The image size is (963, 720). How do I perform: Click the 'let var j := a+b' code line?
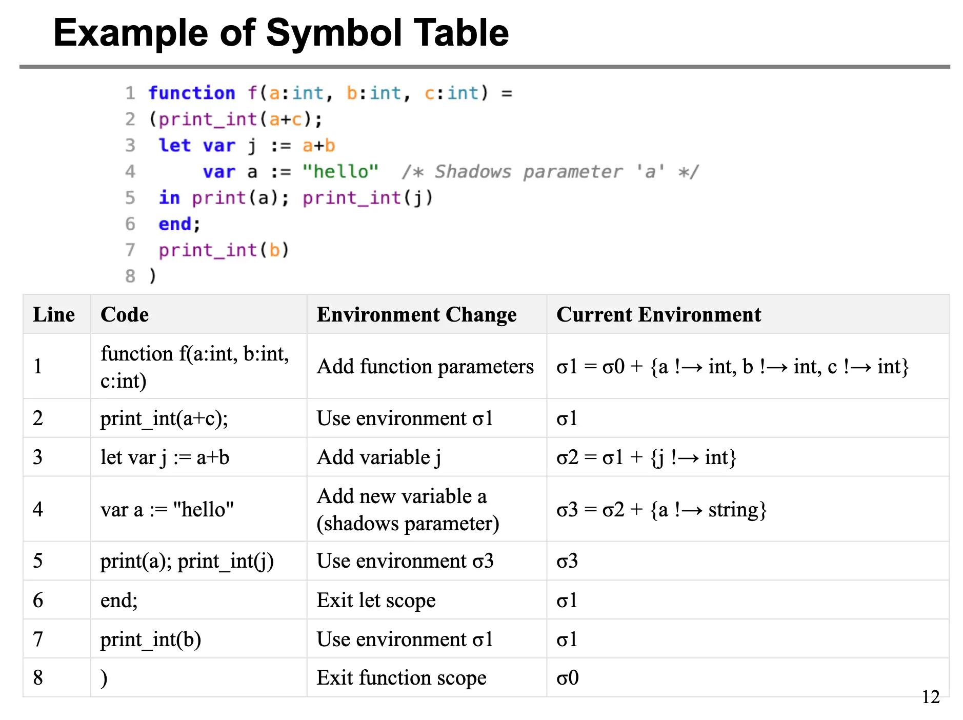click(247, 146)
